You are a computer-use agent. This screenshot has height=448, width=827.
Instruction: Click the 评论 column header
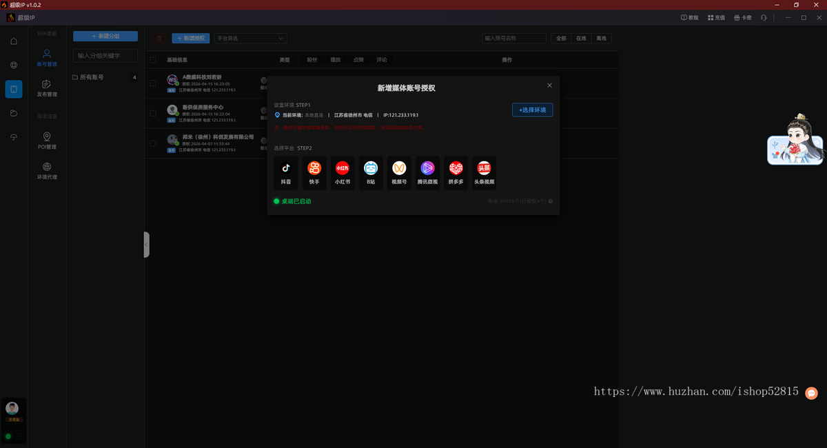click(382, 60)
